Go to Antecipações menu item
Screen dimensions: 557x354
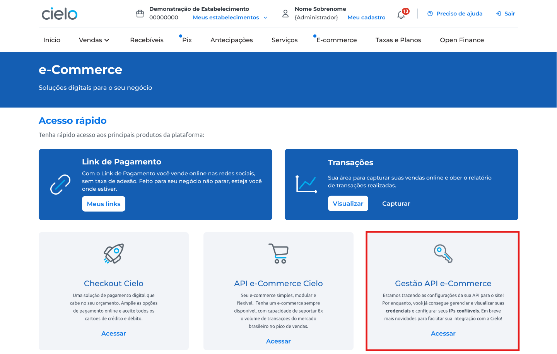click(x=232, y=40)
